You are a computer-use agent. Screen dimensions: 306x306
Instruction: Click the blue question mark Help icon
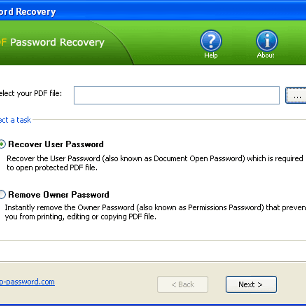click(x=211, y=41)
